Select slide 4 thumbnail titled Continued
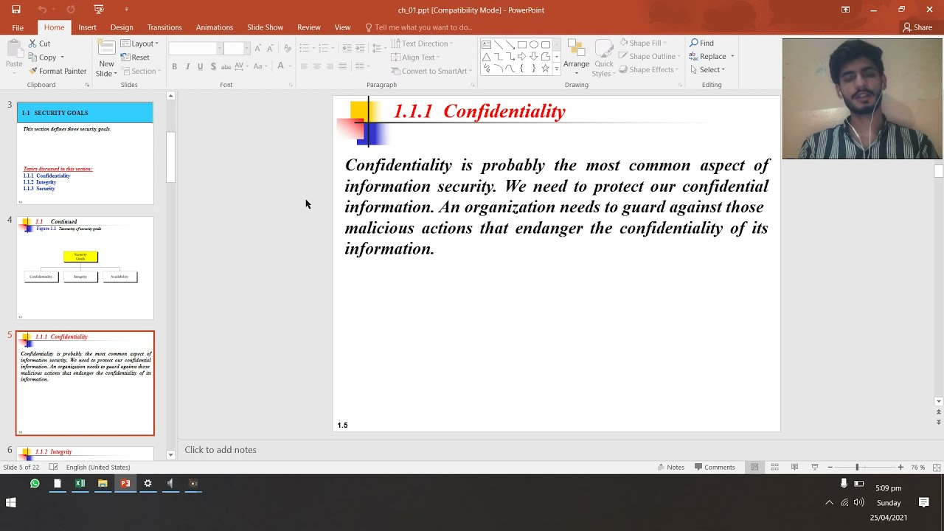The width and height of the screenshot is (944, 531). (x=85, y=268)
